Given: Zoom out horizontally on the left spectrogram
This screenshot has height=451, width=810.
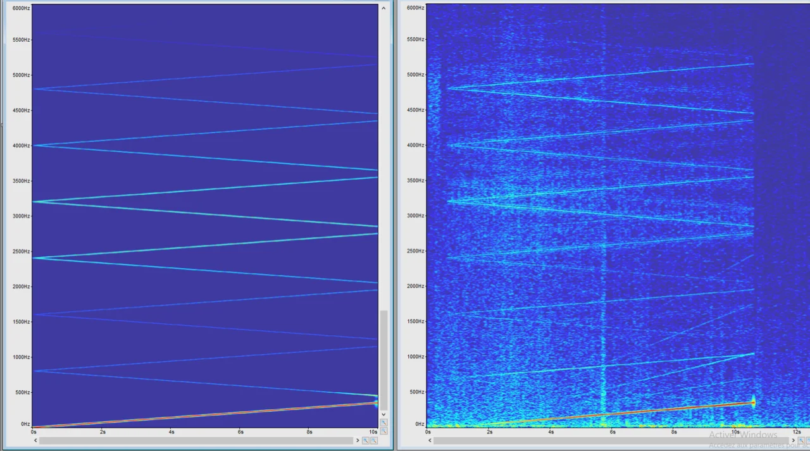Looking at the screenshot, I should coord(374,440).
